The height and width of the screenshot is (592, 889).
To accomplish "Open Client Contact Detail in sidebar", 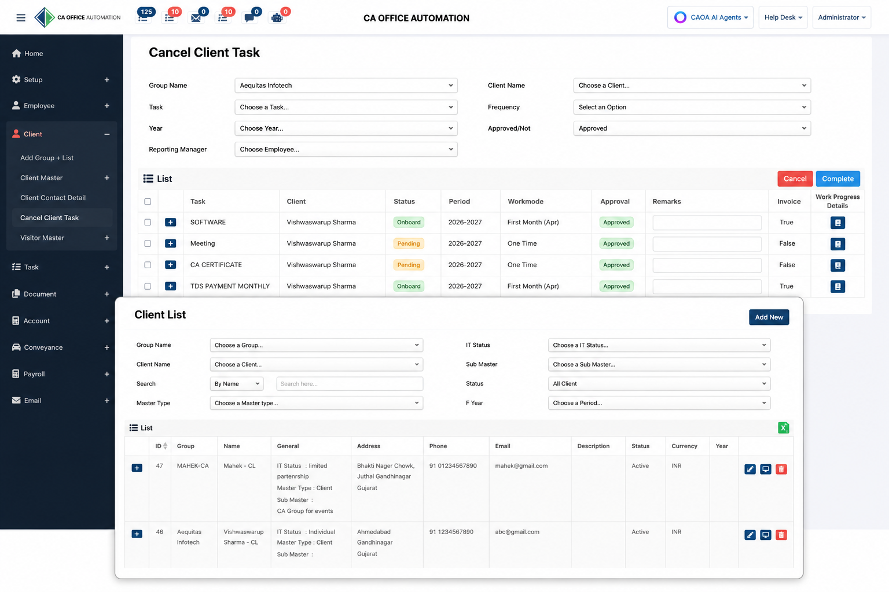I will coord(53,198).
